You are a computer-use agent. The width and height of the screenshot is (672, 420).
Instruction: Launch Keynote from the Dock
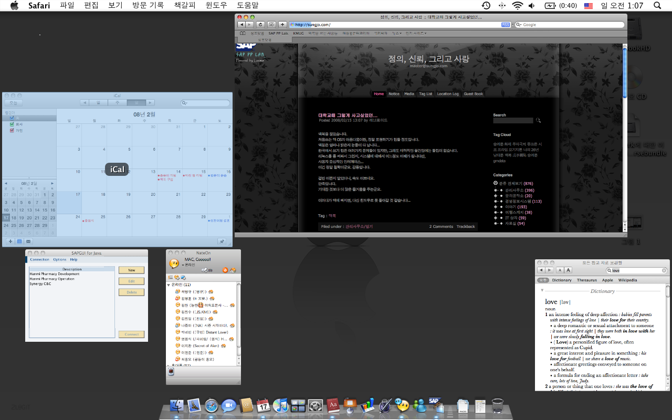tap(350, 405)
